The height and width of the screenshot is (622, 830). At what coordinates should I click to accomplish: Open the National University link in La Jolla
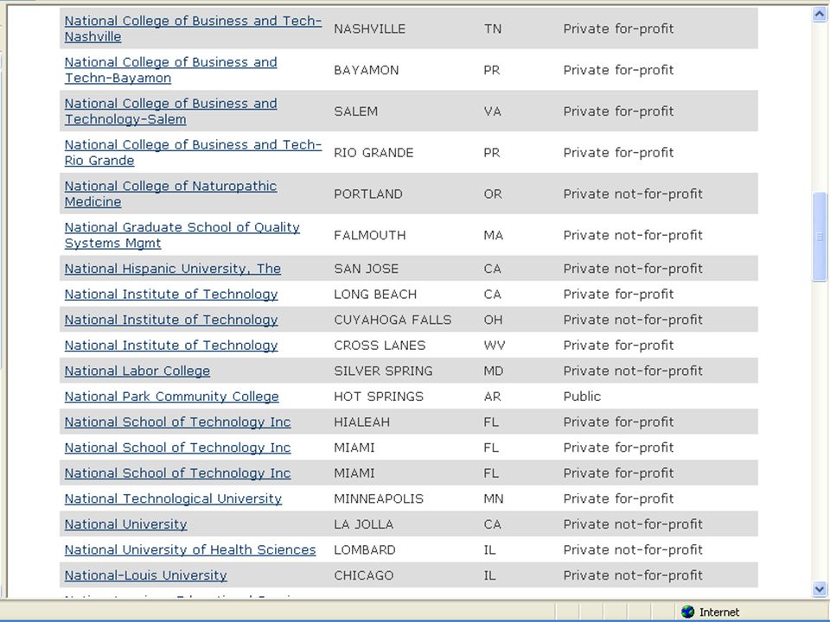(x=126, y=524)
